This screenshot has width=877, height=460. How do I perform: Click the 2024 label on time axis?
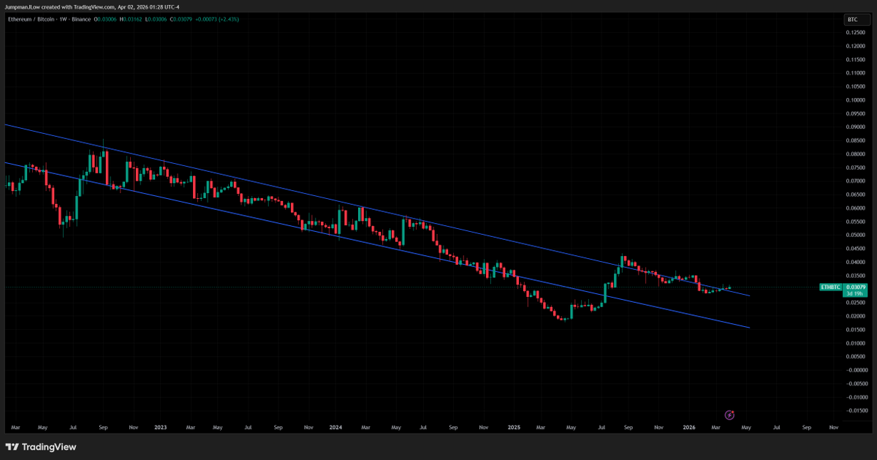[335, 426]
